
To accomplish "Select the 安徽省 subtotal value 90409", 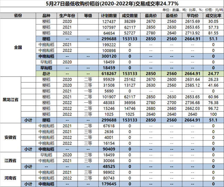I will point(110,149).
